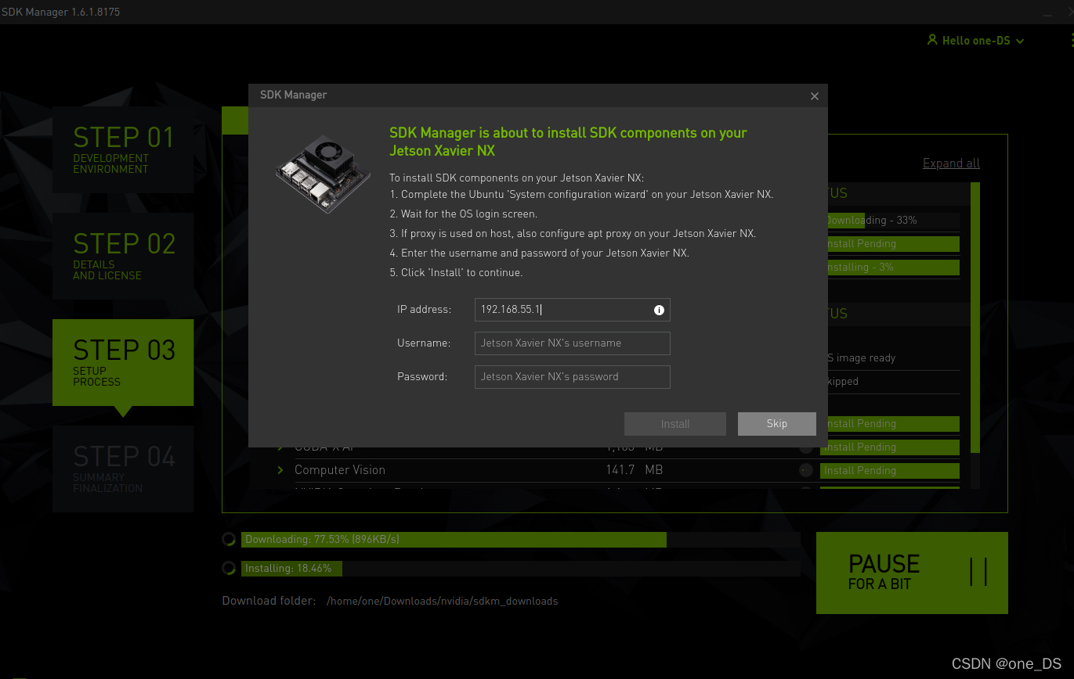This screenshot has height=679, width=1074.
Task: Click the Skip button
Action: point(777,424)
